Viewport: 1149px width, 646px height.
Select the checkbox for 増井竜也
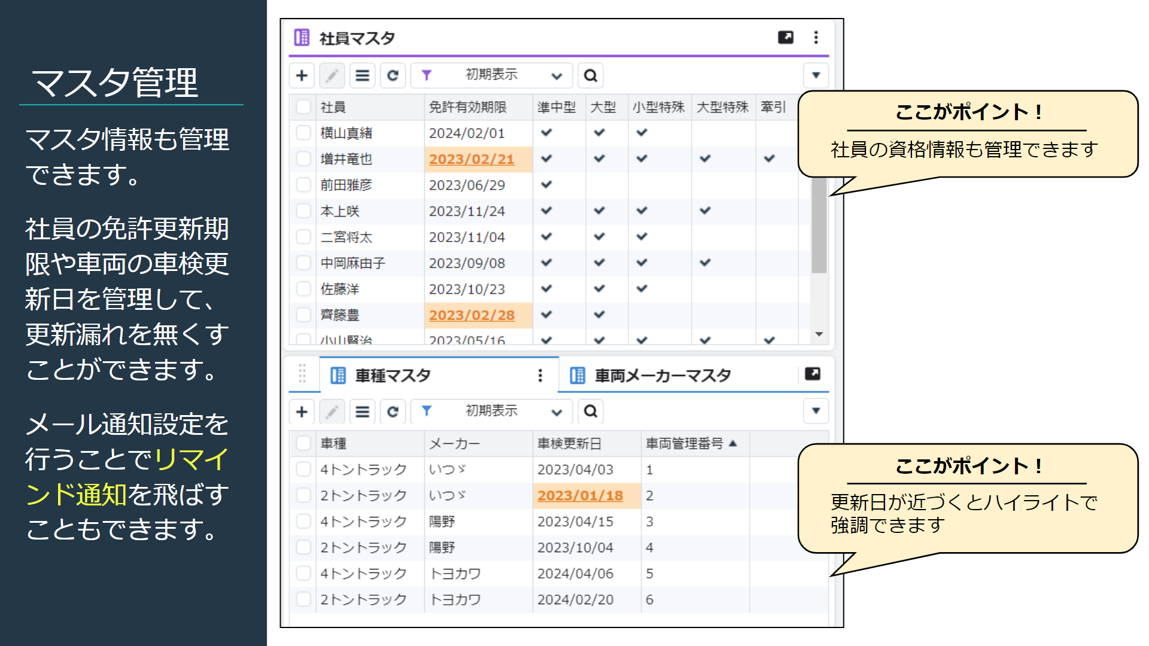click(303, 159)
